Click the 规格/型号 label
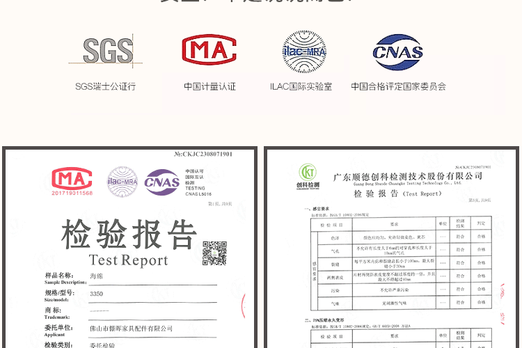Screen dimensions: 522x348 60,293
